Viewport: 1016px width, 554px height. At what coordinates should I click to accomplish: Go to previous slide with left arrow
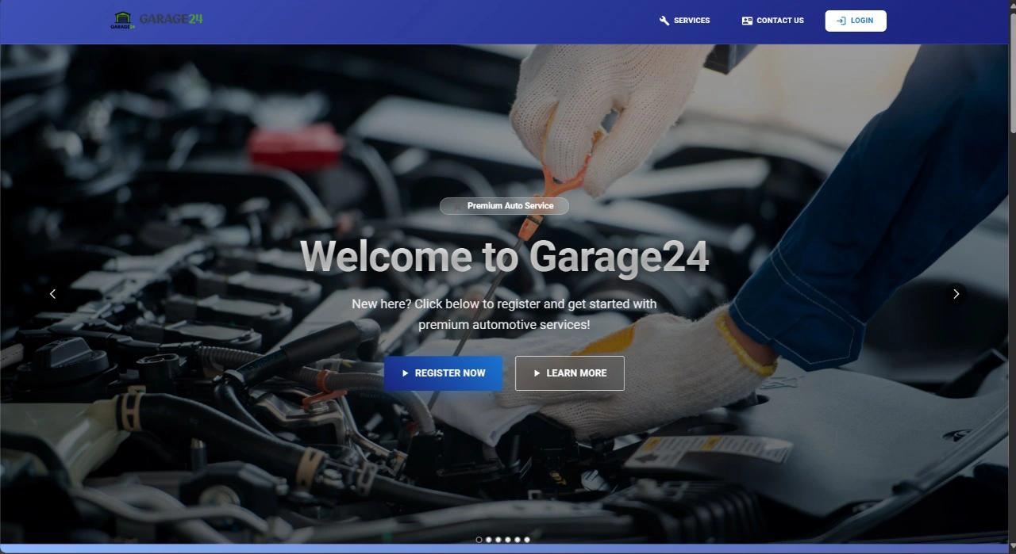coord(52,294)
